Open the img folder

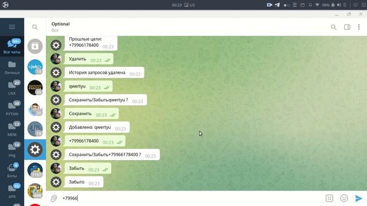(12, 150)
